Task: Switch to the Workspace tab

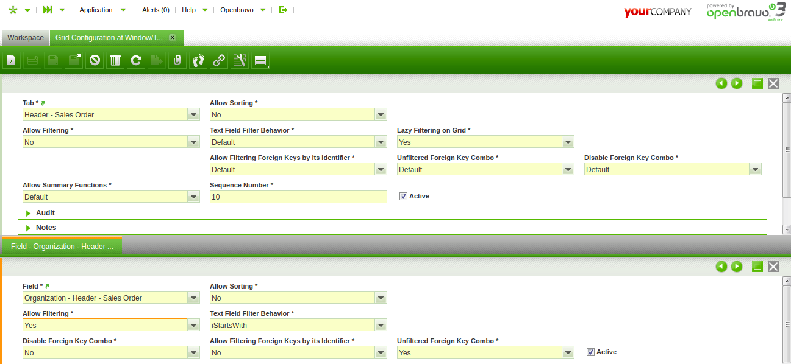Action: pyautogui.click(x=26, y=38)
